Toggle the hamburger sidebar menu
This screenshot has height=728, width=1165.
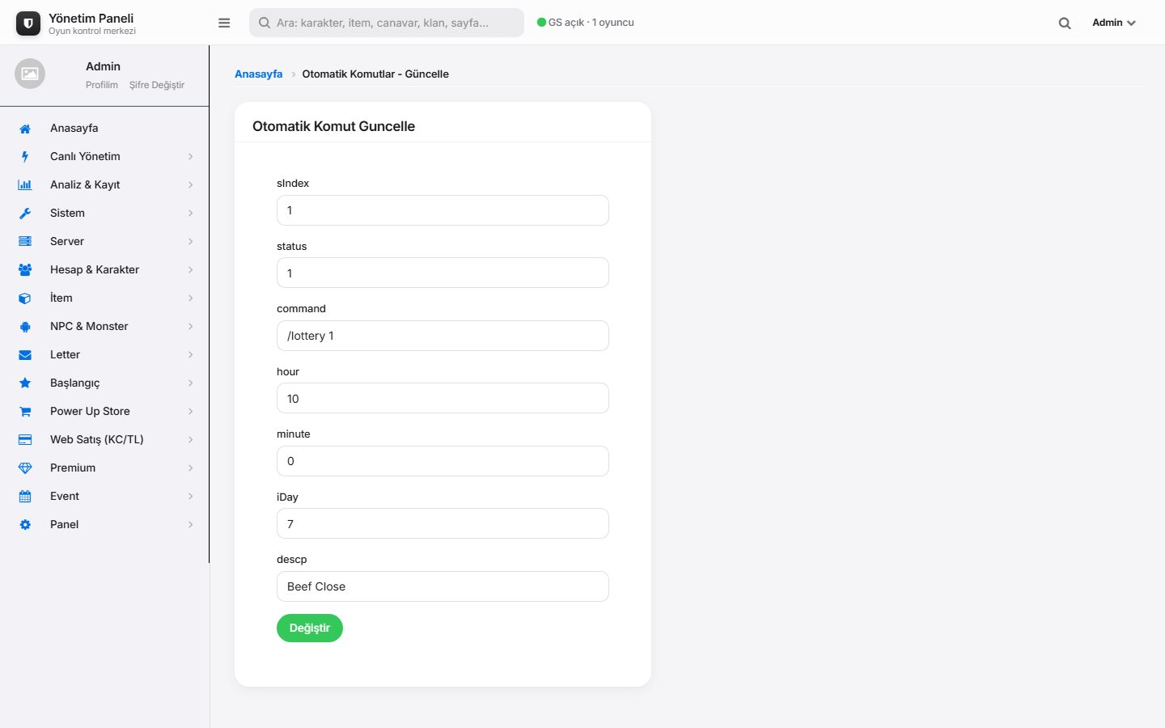[224, 23]
